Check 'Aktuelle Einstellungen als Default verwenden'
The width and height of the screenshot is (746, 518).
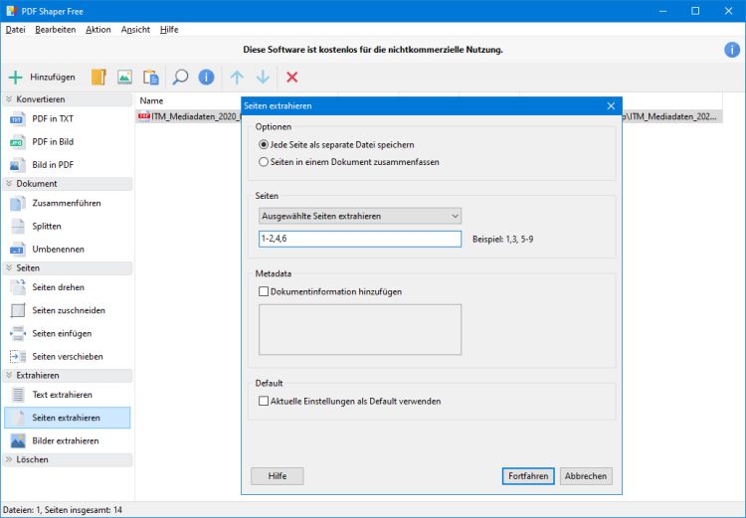(265, 402)
